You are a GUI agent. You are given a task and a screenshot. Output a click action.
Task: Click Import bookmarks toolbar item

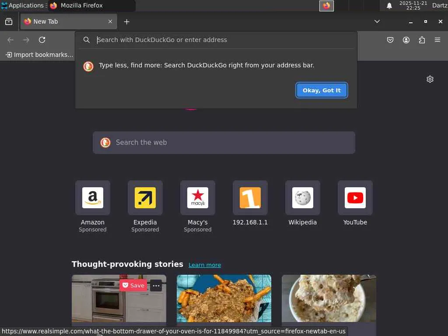pos(39,55)
